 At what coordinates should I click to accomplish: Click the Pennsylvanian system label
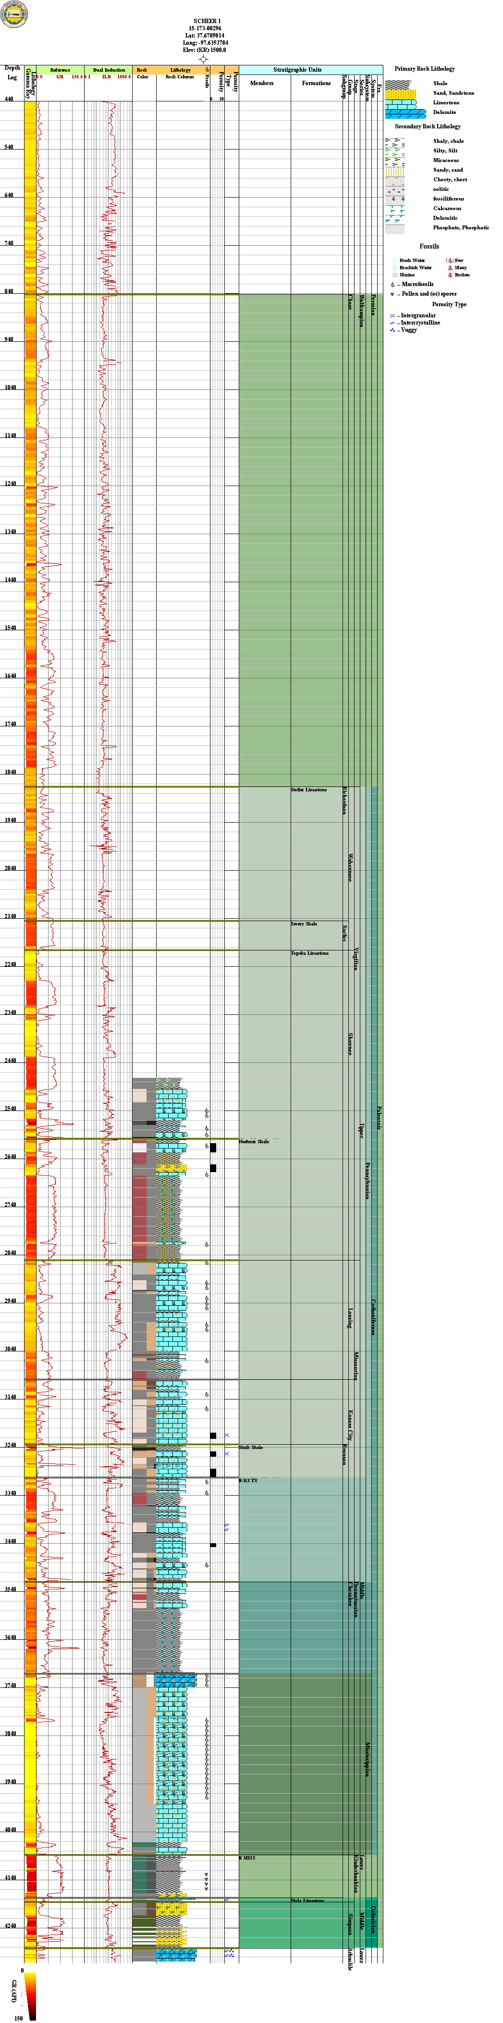pos(367,1180)
